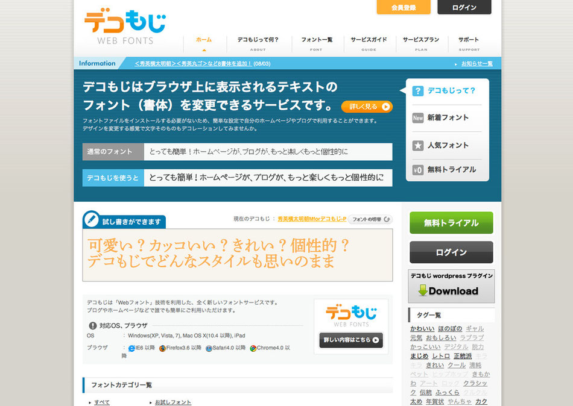Click the star icon beside 人気フォント
Image resolution: width=573 pixels, height=406 pixels.
pyautogui.click(x=418, y=146)
